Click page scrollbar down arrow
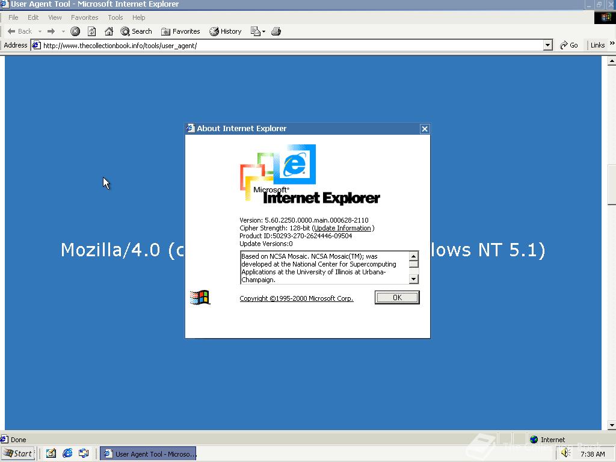This screenshot has height=462, width=616. tap(612, 425)
